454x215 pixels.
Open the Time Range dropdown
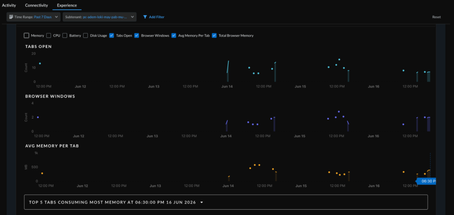[x=33, y=17]
